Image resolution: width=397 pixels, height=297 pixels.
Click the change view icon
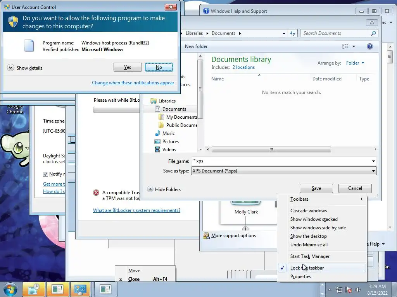tap(345, 46)
